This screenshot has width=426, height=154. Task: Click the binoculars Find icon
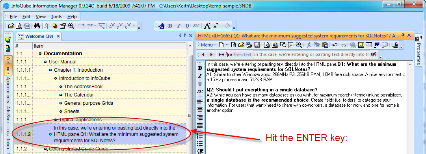coord(37,26)
